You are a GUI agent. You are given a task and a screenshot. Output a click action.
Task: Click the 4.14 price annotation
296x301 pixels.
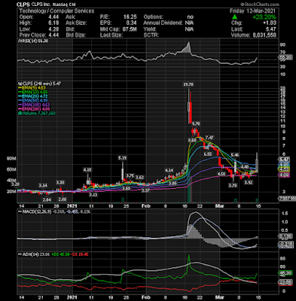(169, 170)
